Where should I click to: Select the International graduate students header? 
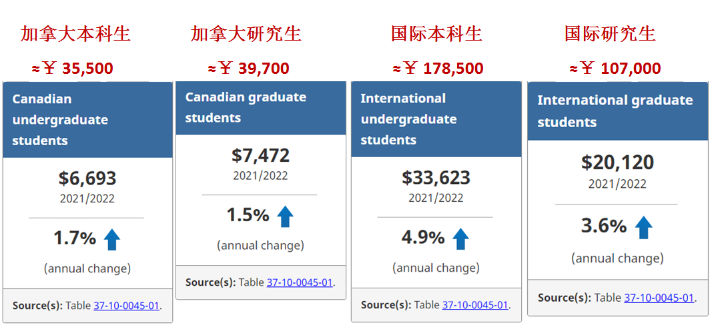point(618,111)
